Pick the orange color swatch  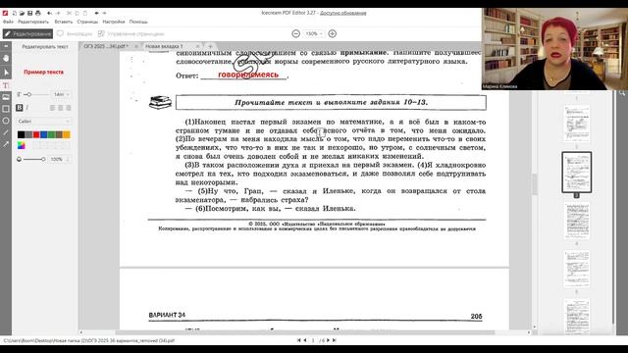coord(67,135)
